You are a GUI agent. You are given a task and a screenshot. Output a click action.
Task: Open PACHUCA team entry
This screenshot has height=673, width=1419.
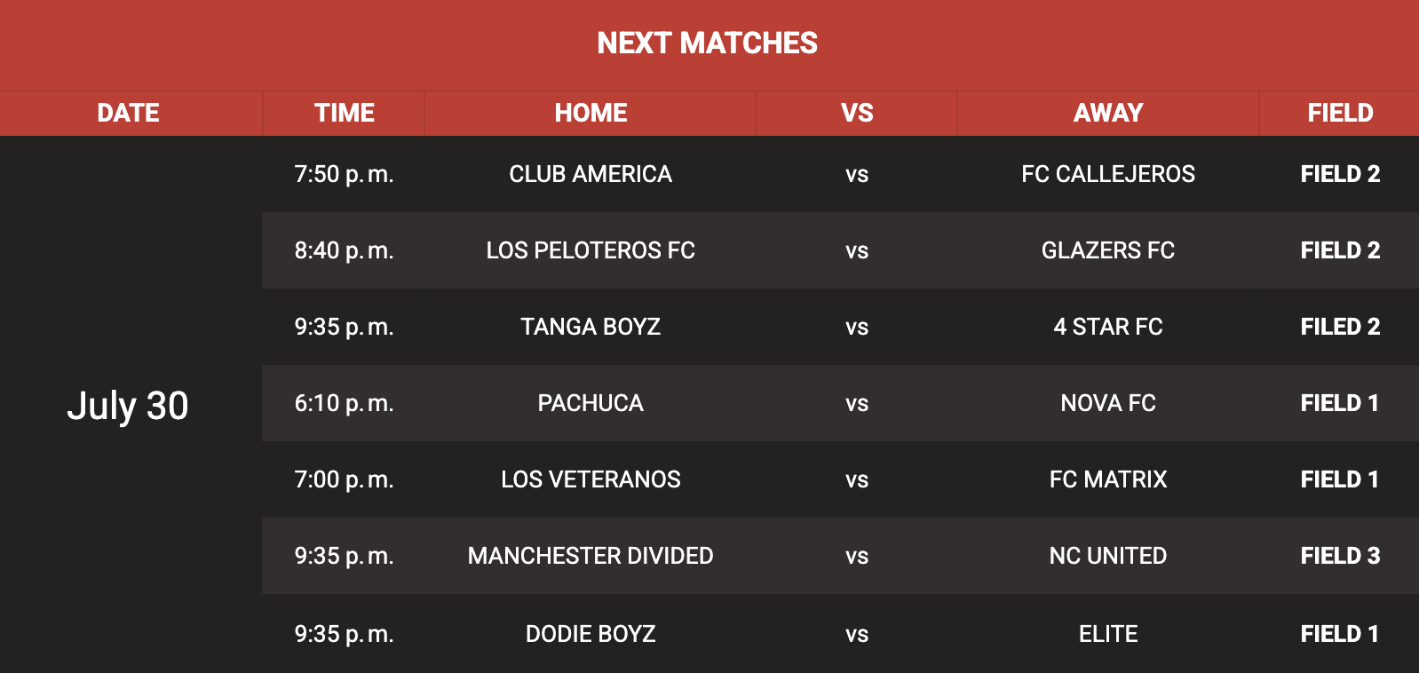[591, 403]
